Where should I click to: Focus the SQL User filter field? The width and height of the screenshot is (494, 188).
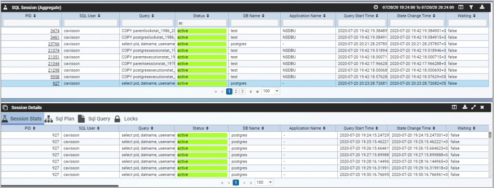point(91,23)
